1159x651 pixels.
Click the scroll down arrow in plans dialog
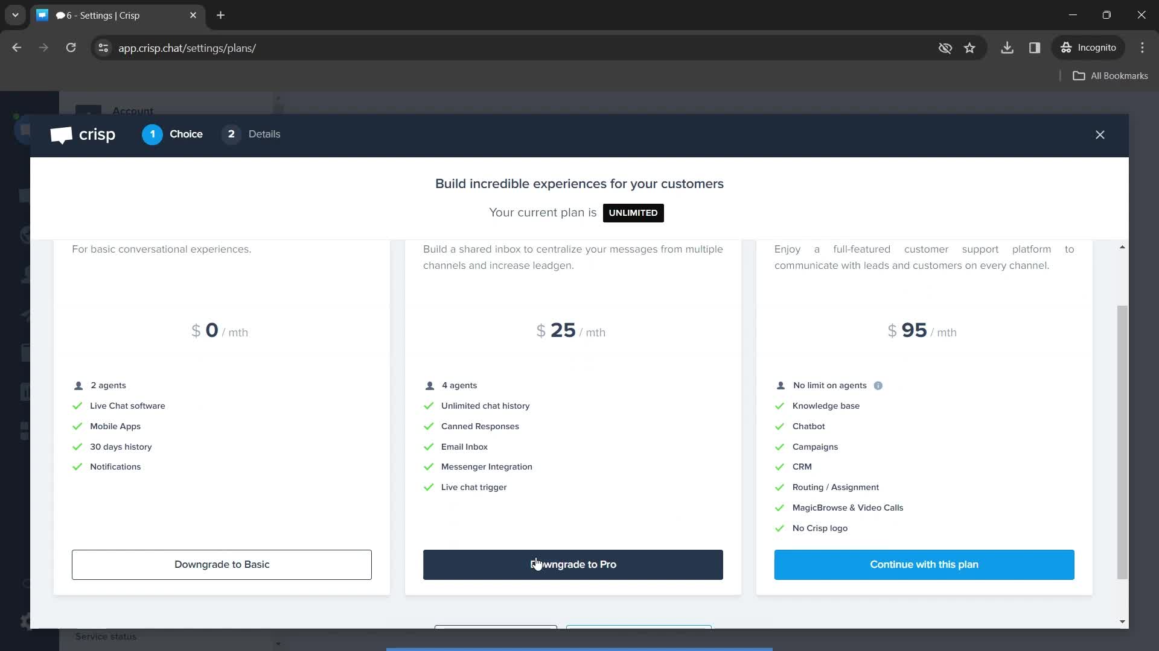click(x=1122, y=621)
